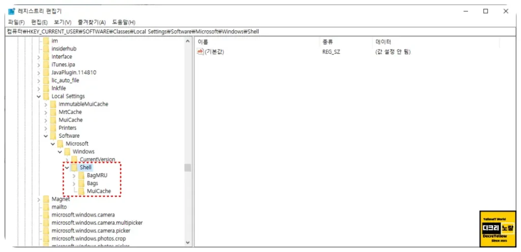
Task: Expand the Bags key
Action: tap(74, 184)
